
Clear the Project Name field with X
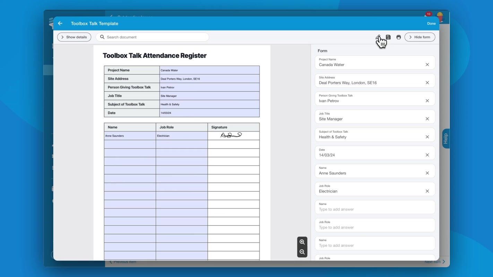(427, 65)
